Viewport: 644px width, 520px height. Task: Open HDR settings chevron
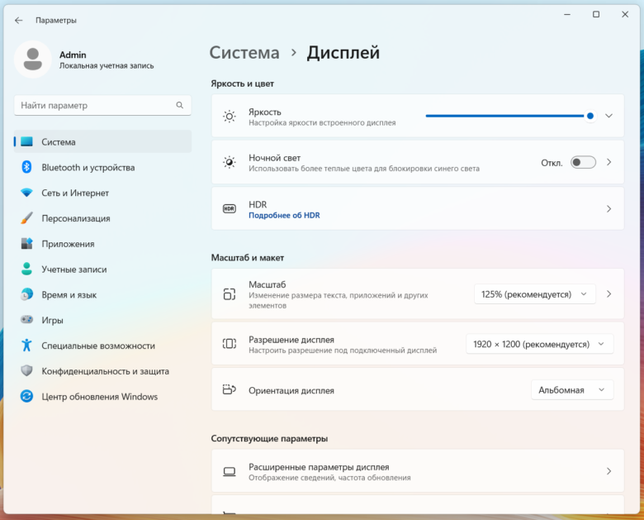pyautogui.click(x=608, y=209)
